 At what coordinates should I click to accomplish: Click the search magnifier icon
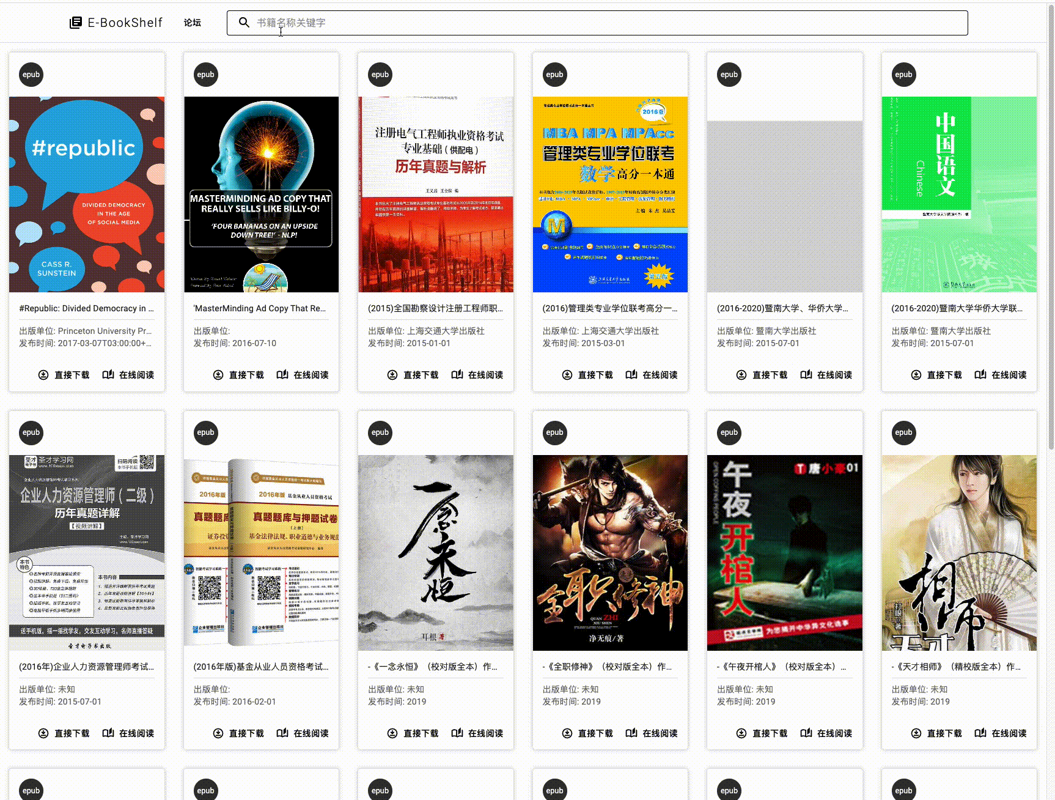244,23
